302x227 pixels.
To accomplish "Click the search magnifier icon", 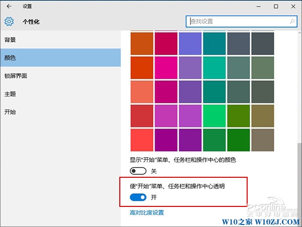I will 292,21.
